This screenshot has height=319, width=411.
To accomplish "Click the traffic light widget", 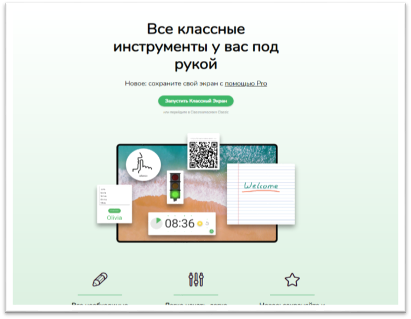I will click(x=175, y=187).
